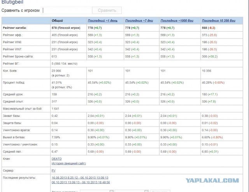The width and height of the screenshot is (249, 192).
Task: Open the DEATD clan link
Action: click(56, 159)
